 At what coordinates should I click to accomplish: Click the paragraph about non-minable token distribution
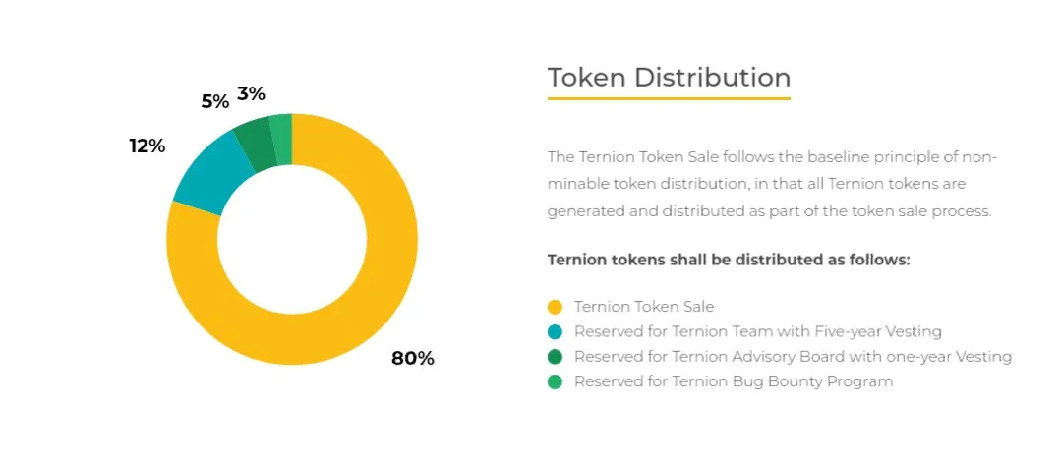[x=772, y=184]
